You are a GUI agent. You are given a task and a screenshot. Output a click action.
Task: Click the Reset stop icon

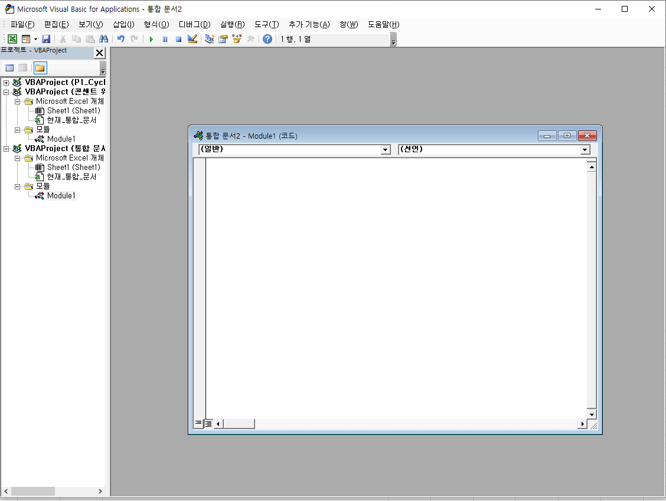[x=178, y=39]
